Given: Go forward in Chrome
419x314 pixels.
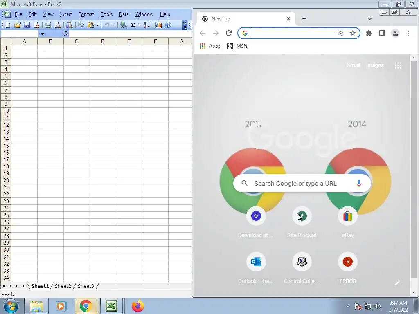Looking at the screenshot, I should [216, 33].
